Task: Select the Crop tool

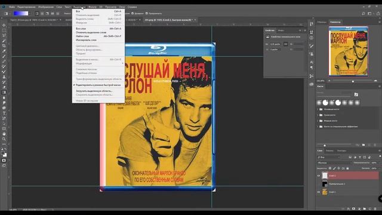Action: (x=4, y=45)
